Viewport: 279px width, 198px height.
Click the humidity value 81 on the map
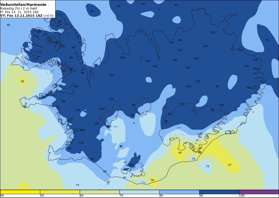(125, 178)
